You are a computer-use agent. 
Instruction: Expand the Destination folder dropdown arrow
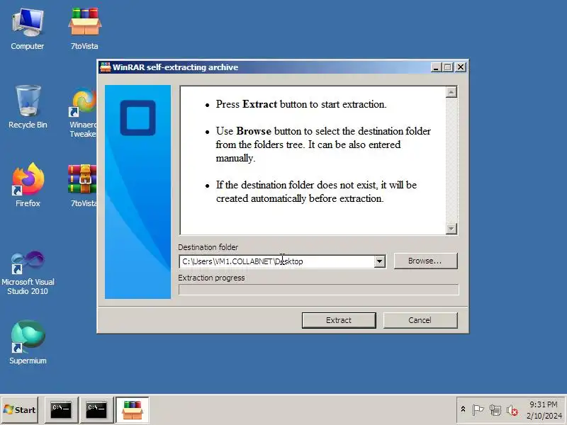pos(380,261)
